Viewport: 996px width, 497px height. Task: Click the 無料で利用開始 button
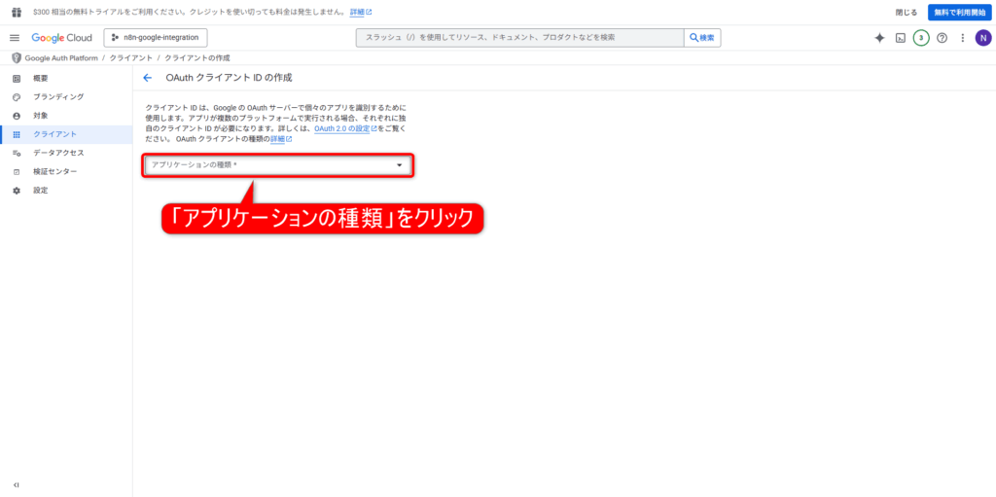tap(958, 12)
